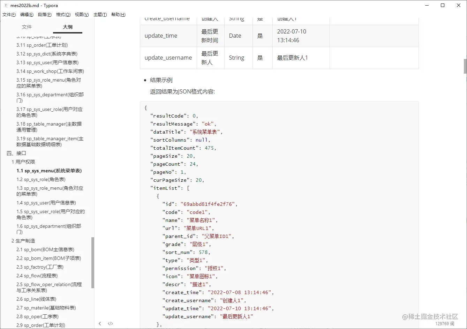Click the 返回结果为JSON格式内容 paragraph
This screenshot has height=329, width=467.
(182, 92)
